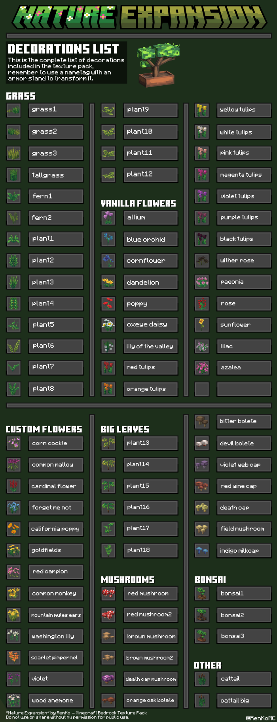This screenshot has height=722, width=277.
Task: Click the bonsai1 tree icon
Action: click(x=202, y=593)
